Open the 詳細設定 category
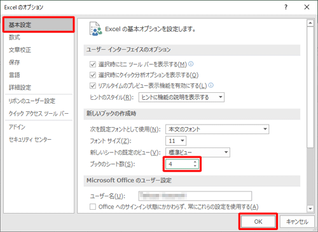The width and height of the screenshot is (318, 232). pyautogui.click(x=20, y=87)
